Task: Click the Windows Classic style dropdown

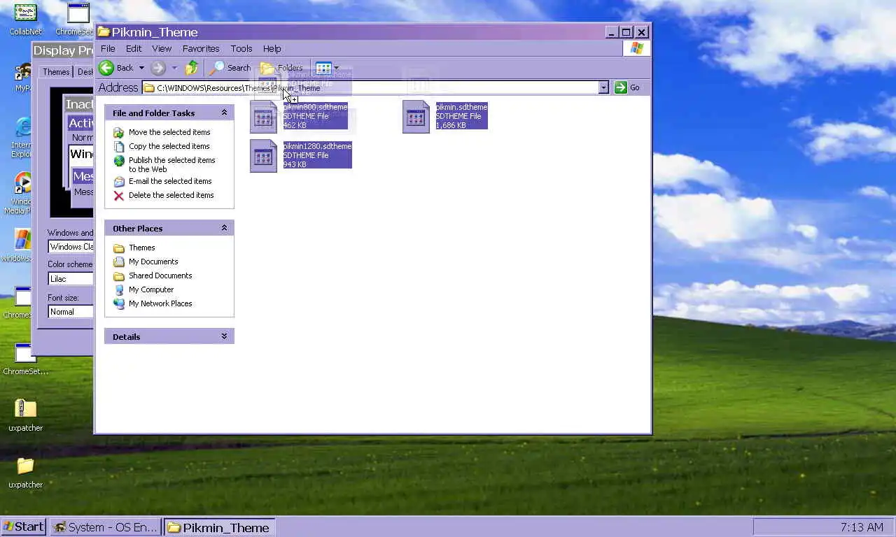Action: click(x=71, y=246)
